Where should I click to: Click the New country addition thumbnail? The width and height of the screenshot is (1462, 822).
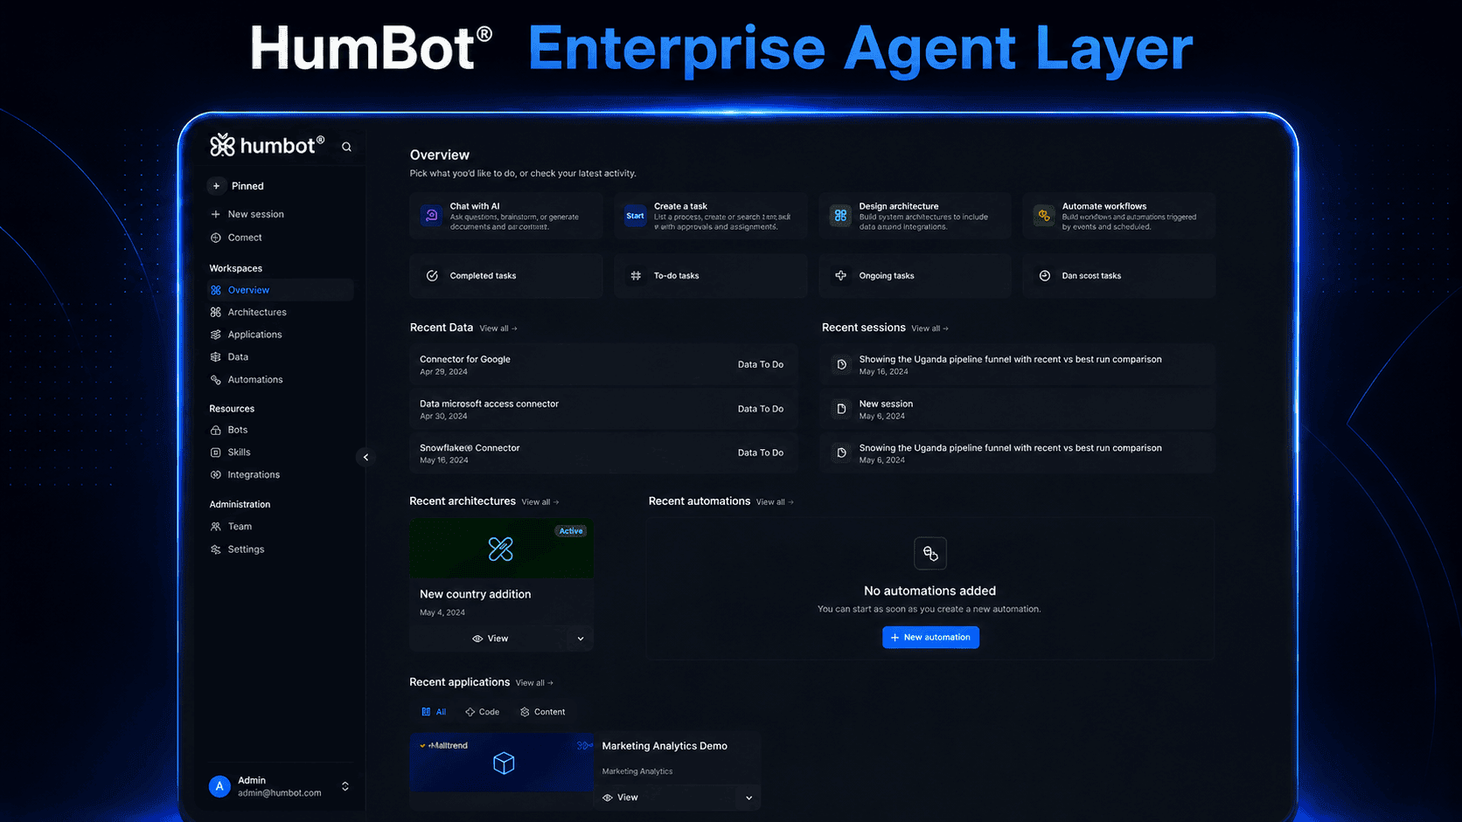tap(501, 549)
